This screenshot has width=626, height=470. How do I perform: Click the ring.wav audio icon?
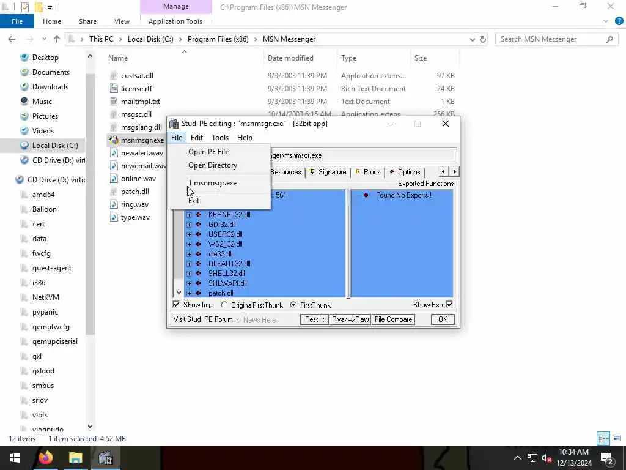(x=114, y=204)
